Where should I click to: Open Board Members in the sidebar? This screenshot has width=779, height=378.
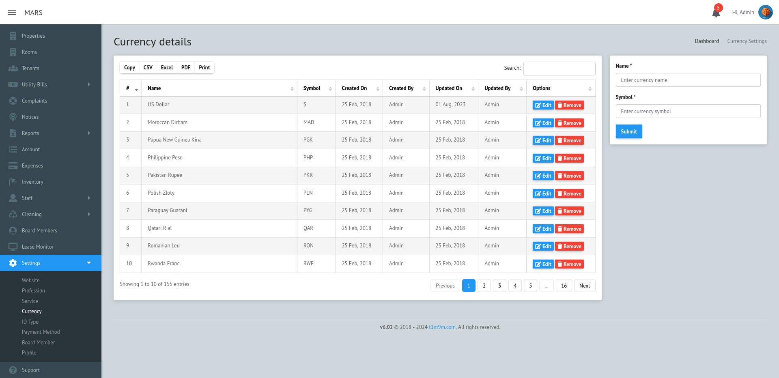51,230
